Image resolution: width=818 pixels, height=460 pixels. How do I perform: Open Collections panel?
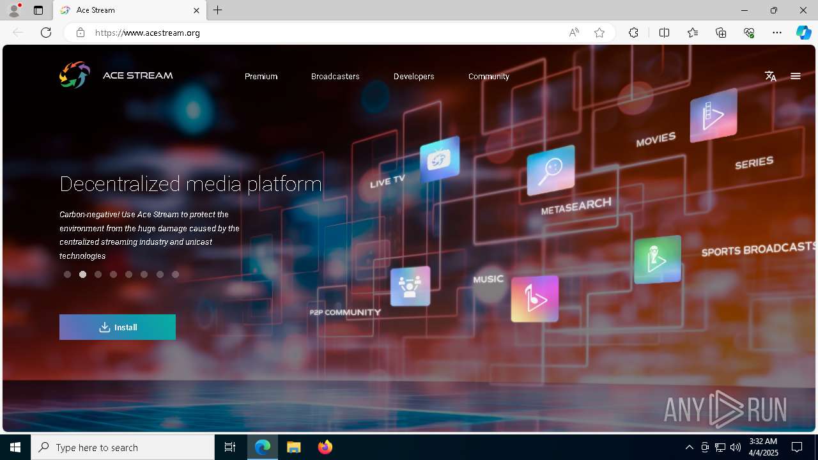(721, 33)
